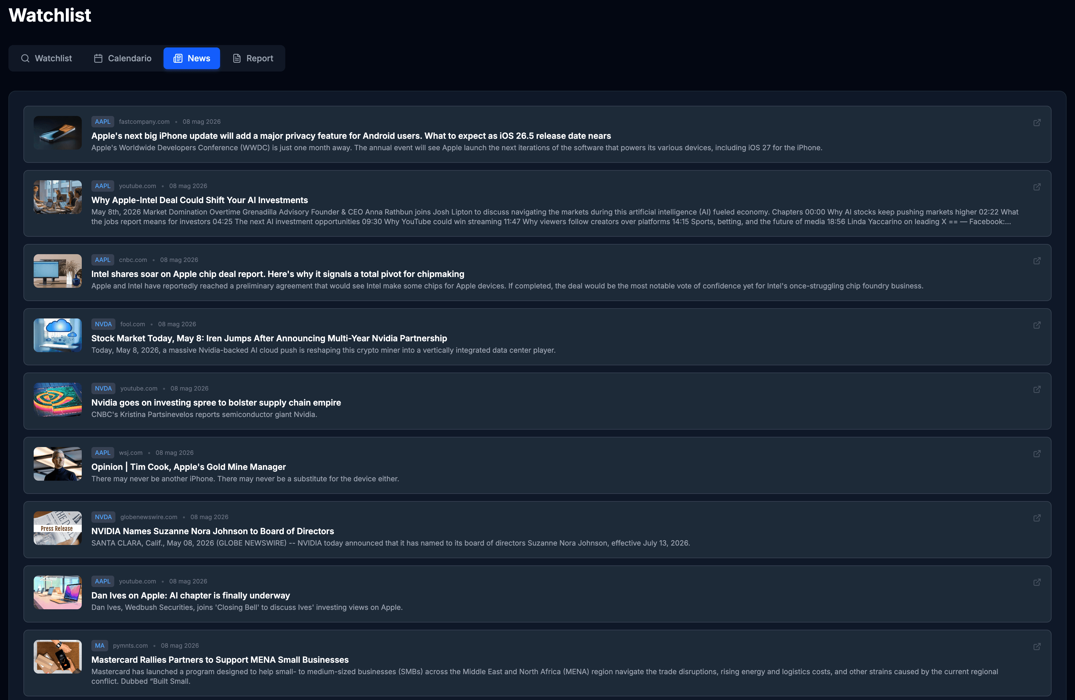Open external link for Apple-Intel Deal article
This screenshot has width=1075, height=700.
click(1037, 186)
